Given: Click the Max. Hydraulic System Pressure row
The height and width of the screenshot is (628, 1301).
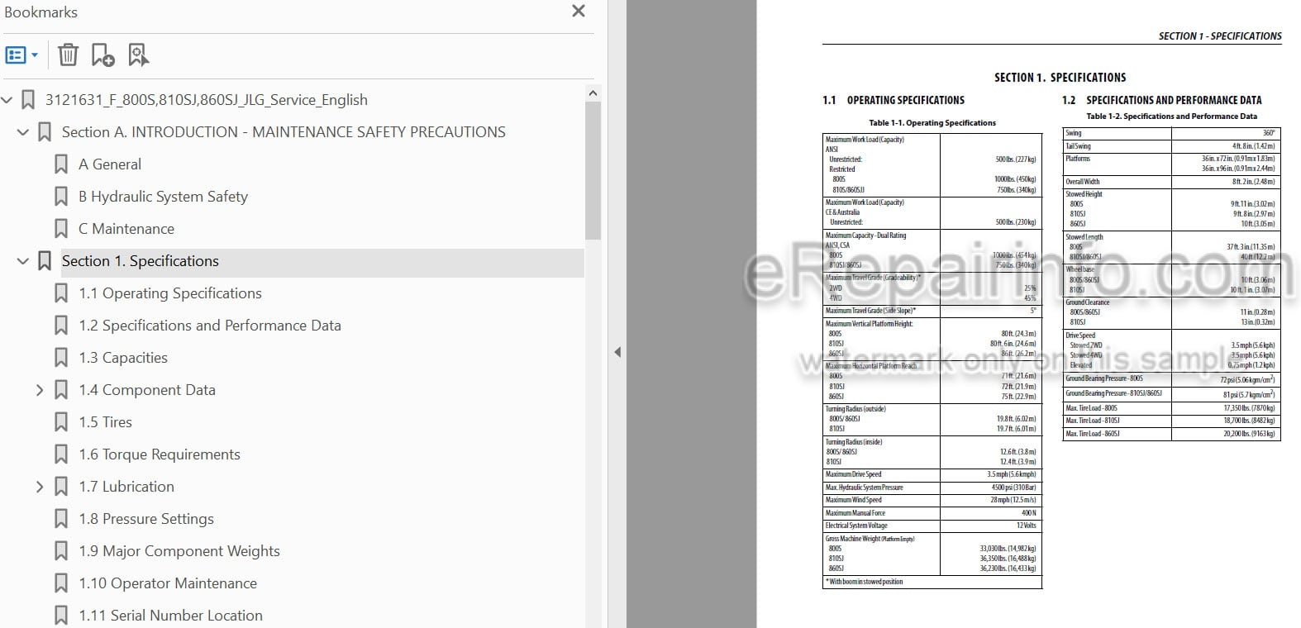Looking at the screenshot, I should (x=932, y=488).
